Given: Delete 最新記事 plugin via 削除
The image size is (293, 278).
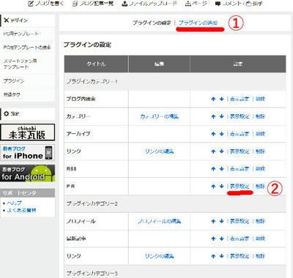Looking at the screenshot, I should [x=260, y=238].
